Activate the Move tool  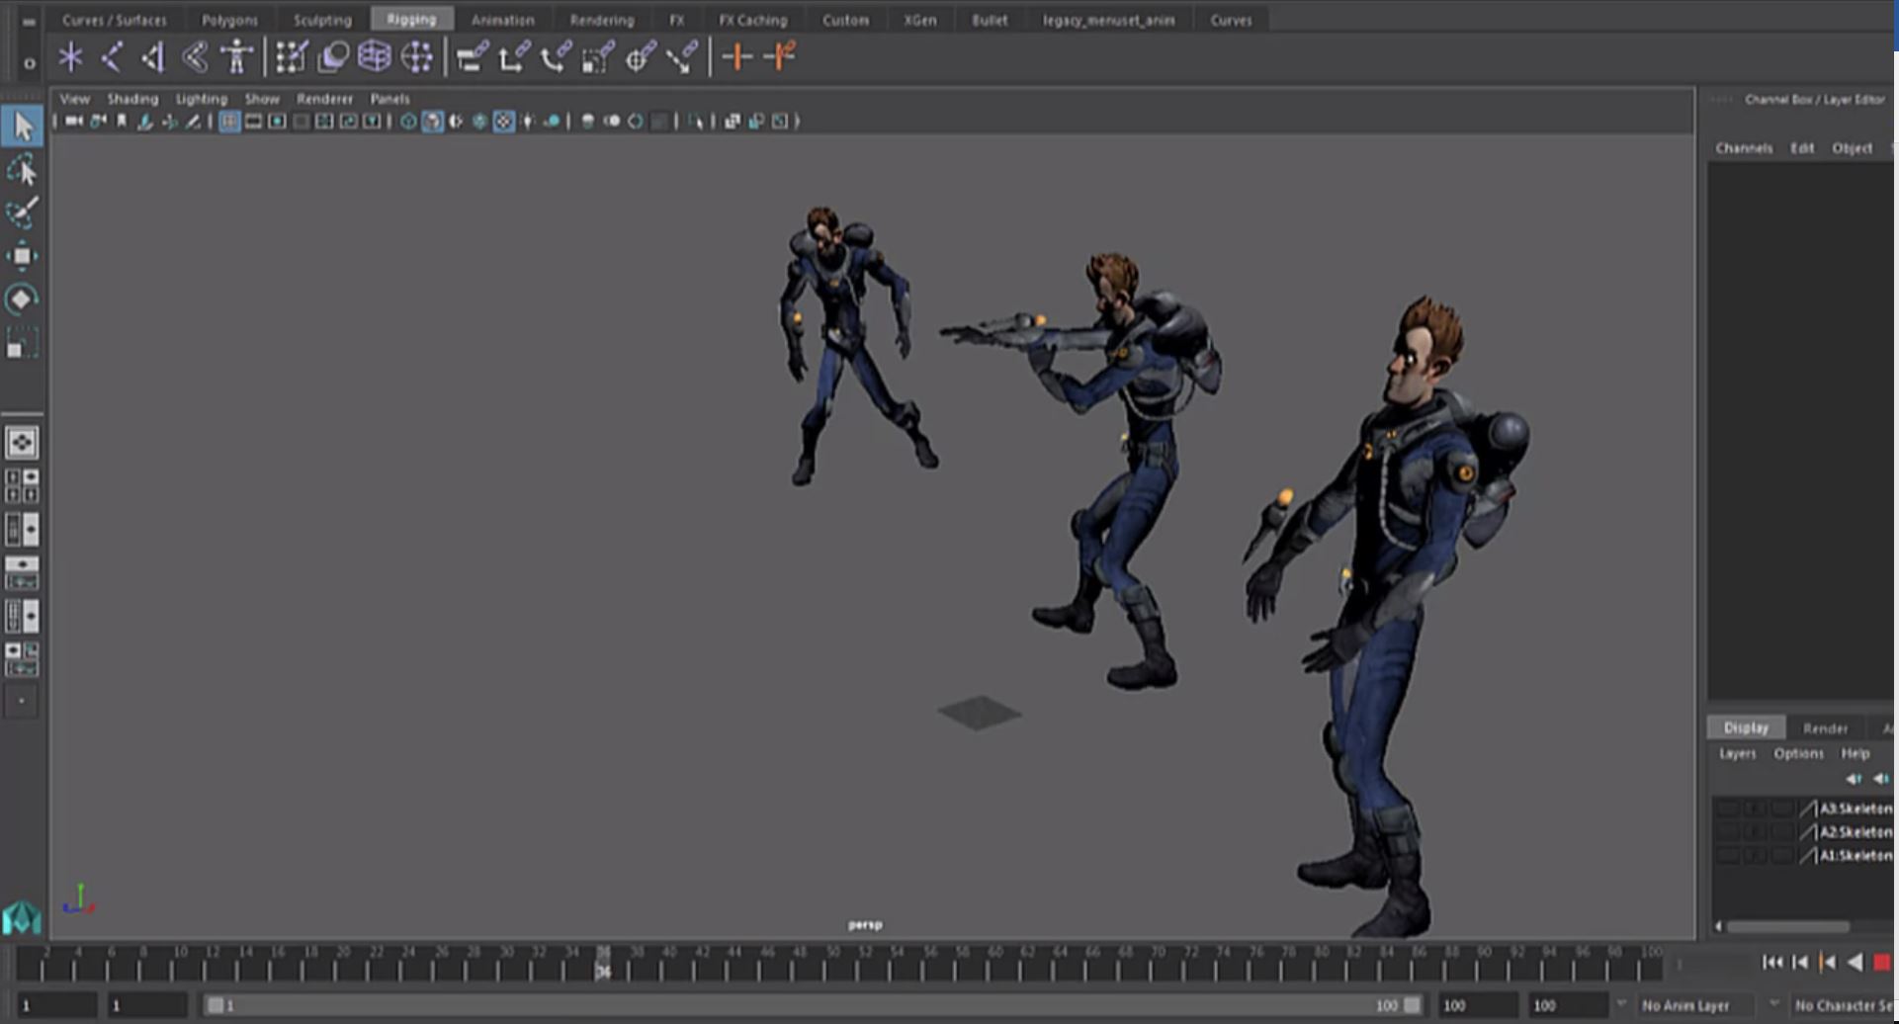[x=22, y=255]
